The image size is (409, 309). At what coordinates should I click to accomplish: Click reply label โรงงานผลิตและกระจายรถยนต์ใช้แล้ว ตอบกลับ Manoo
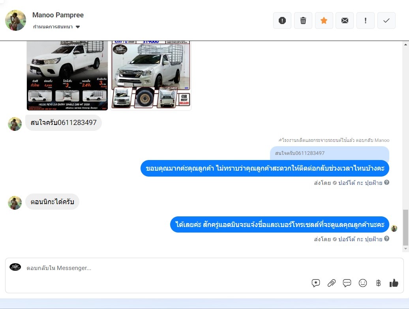click(x=334, y=140)
